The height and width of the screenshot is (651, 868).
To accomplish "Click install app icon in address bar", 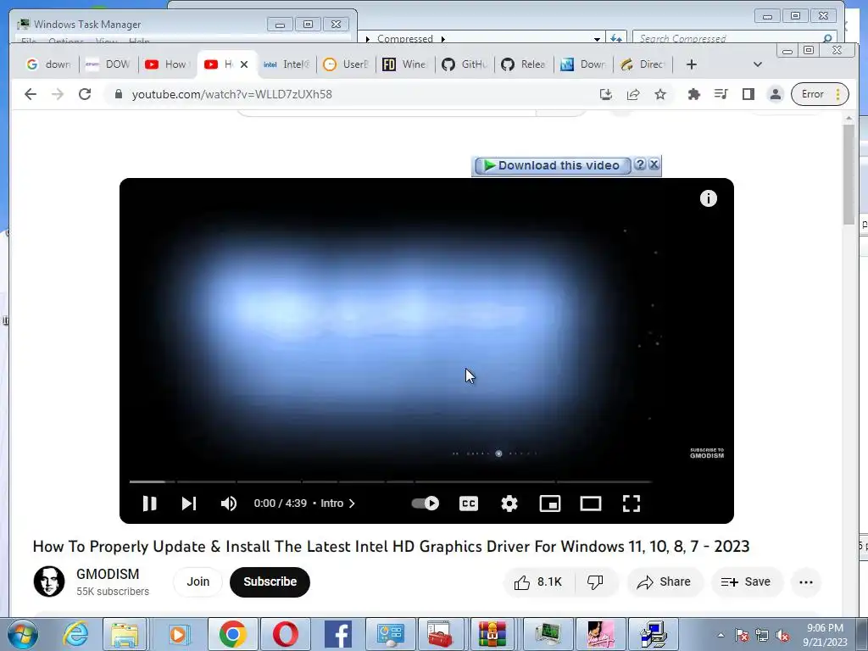I will tap(606, 94).
